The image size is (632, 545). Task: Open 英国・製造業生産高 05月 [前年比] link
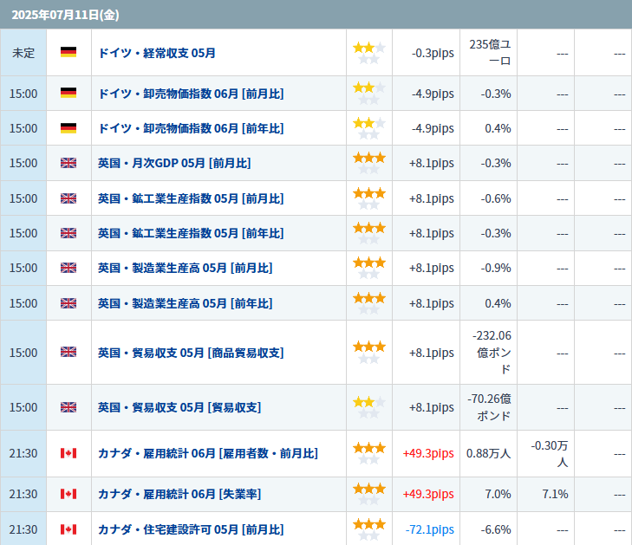186,303
